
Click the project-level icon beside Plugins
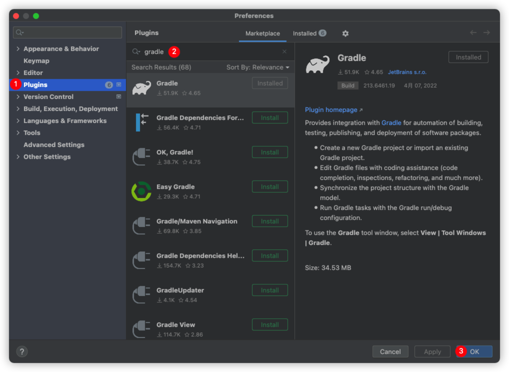click(119, 85)
